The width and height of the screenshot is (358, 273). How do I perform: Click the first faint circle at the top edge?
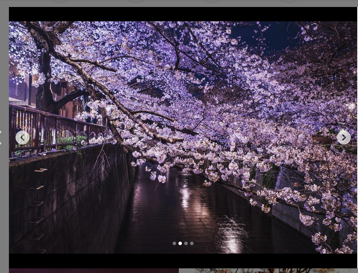point(59,1)
